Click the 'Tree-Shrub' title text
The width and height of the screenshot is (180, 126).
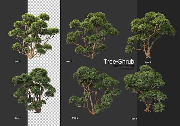(x=119, y=62)
